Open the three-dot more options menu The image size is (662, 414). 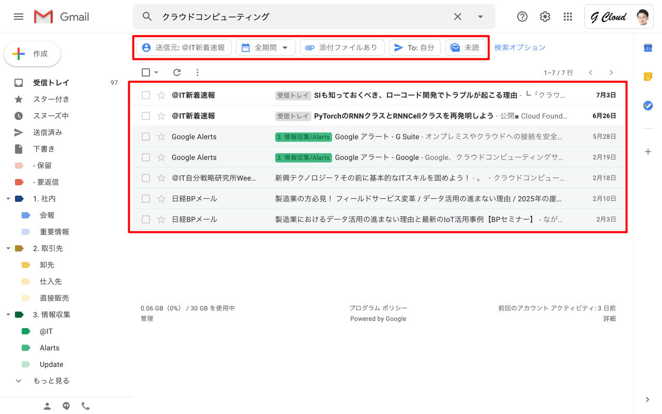[x=197, y=72]
